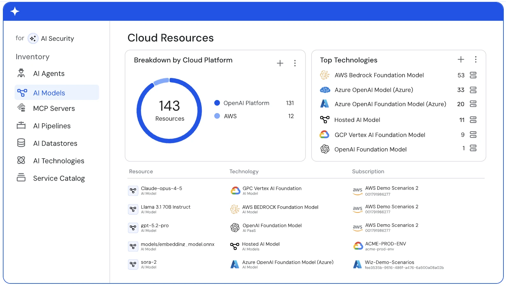Click AWS Demo Scenarios 2 in Claude-opus row

click(391, 188)
